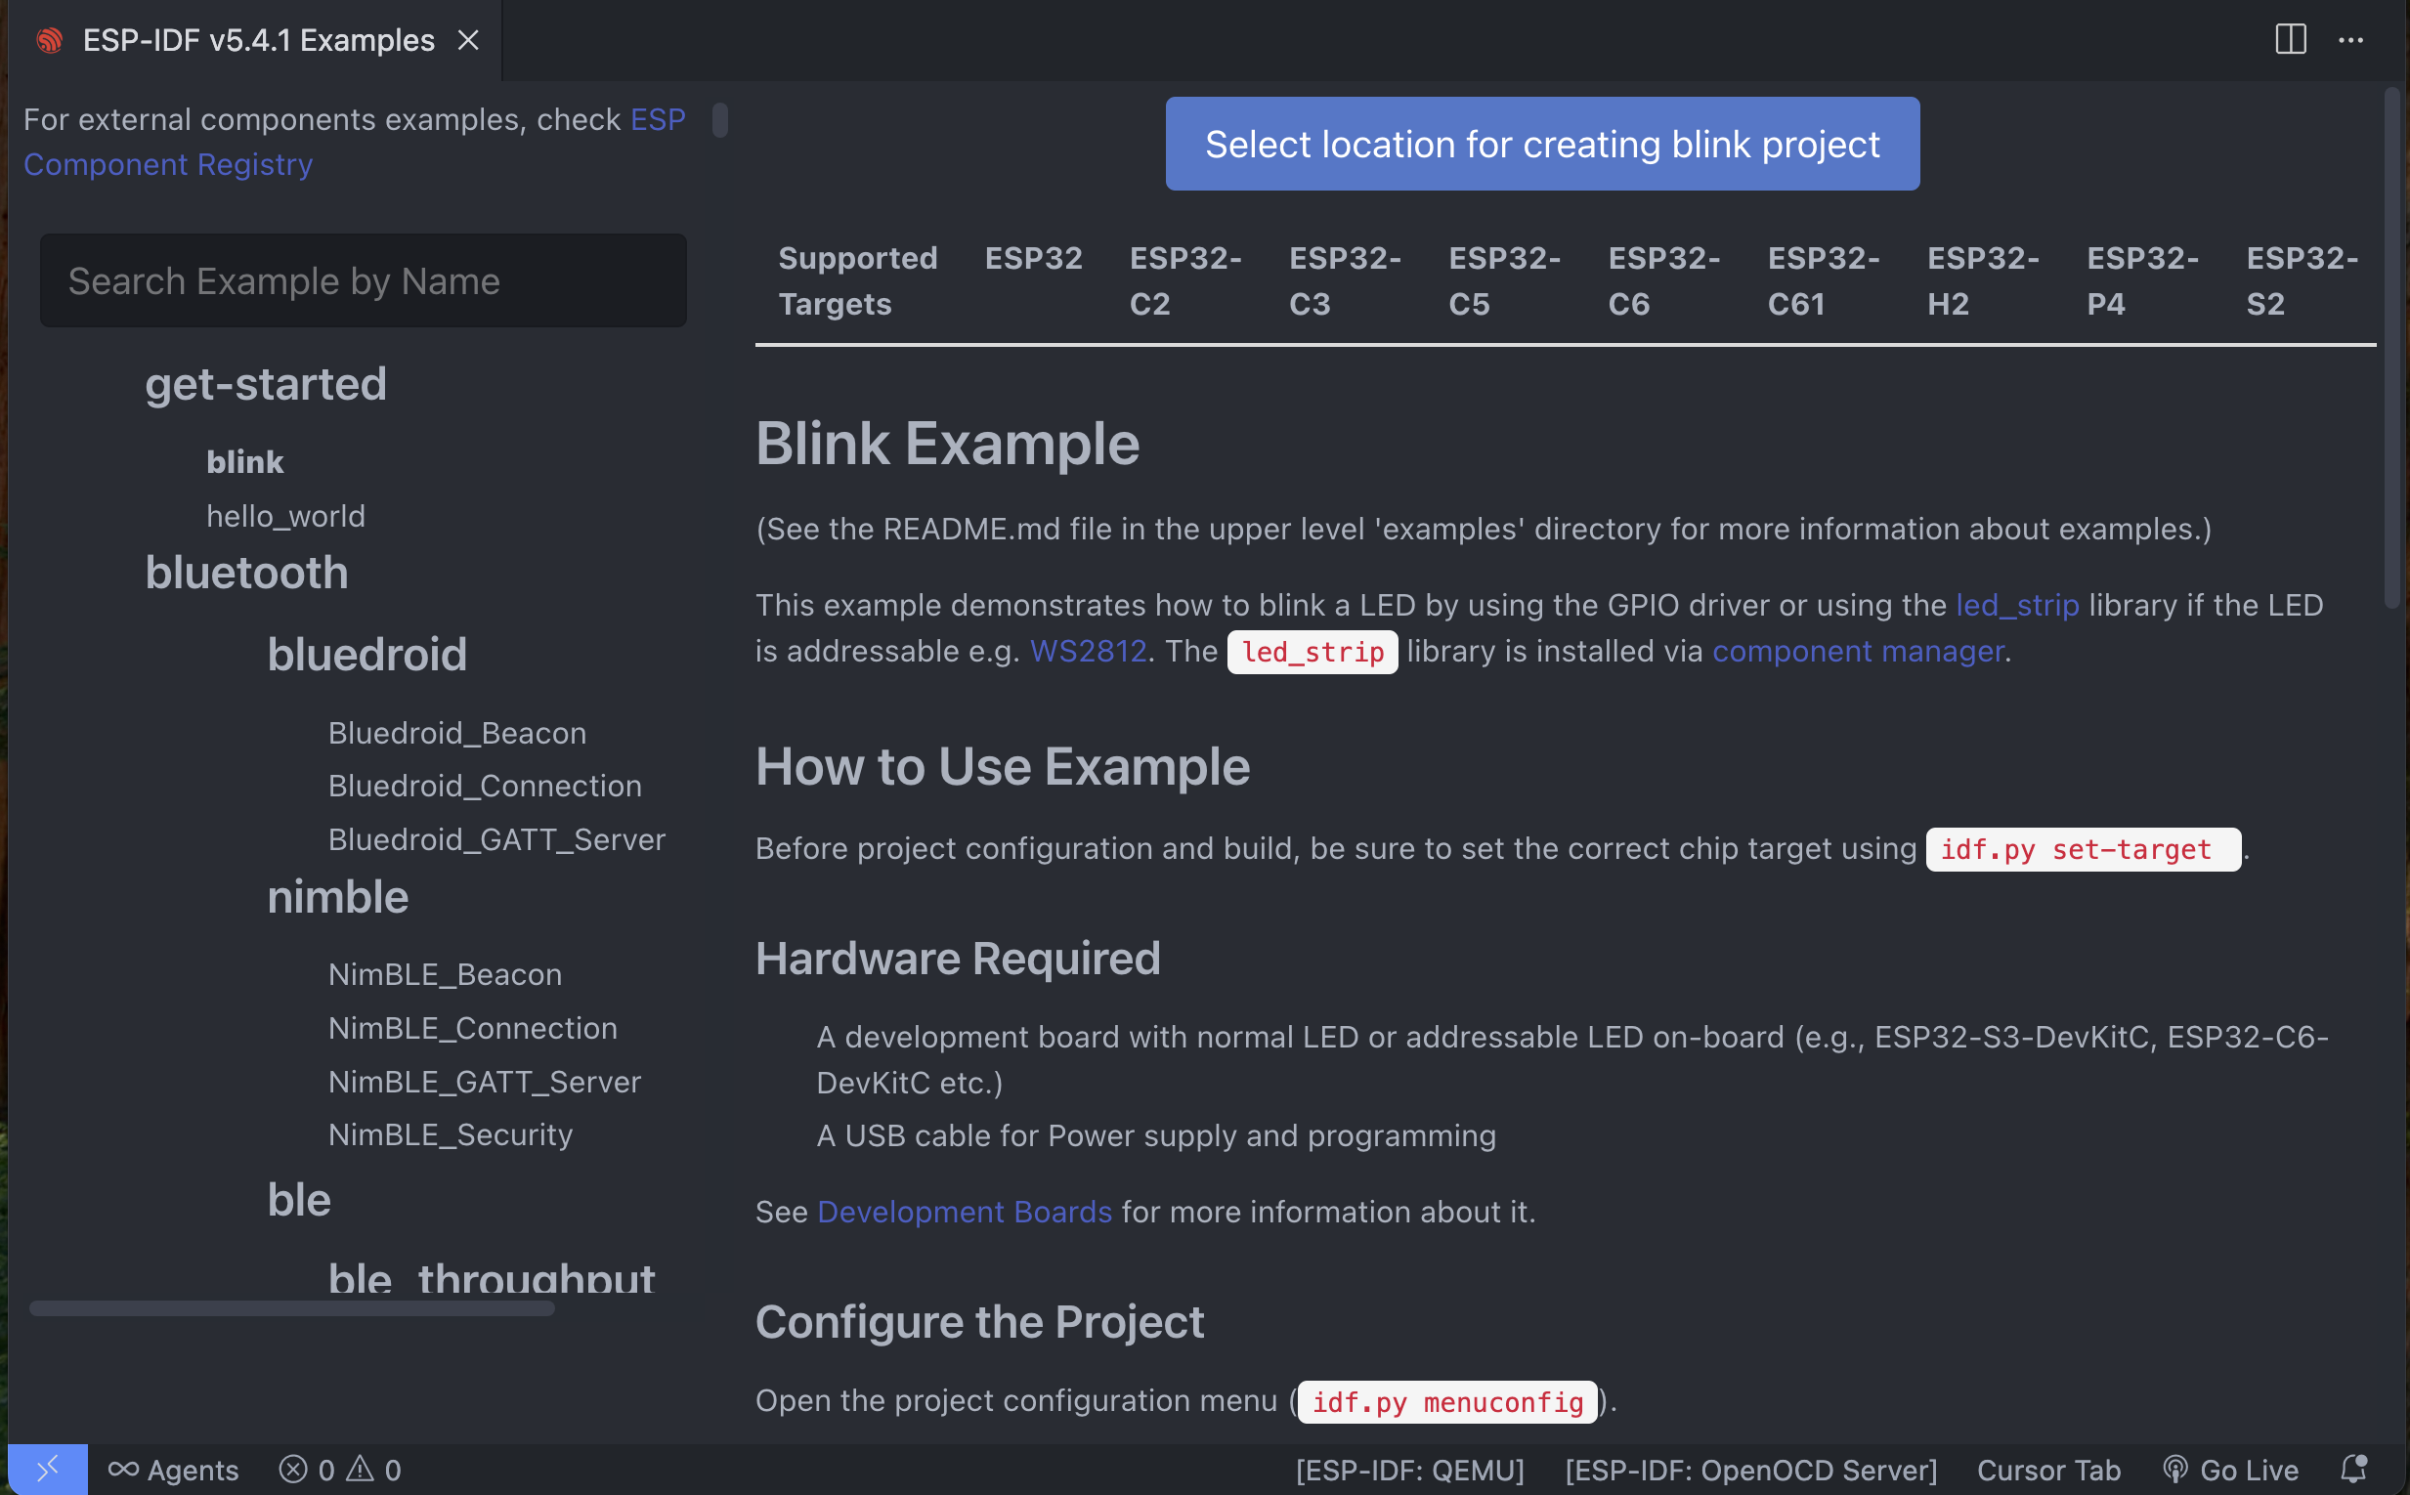The width and height of the screenshot is (2410, 1495).
Task: Click the split editor icon
Action: (x=2291, y=39)
